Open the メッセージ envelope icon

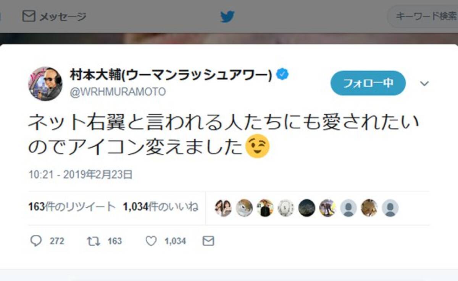pyautogui.click(x=29, y=16)
